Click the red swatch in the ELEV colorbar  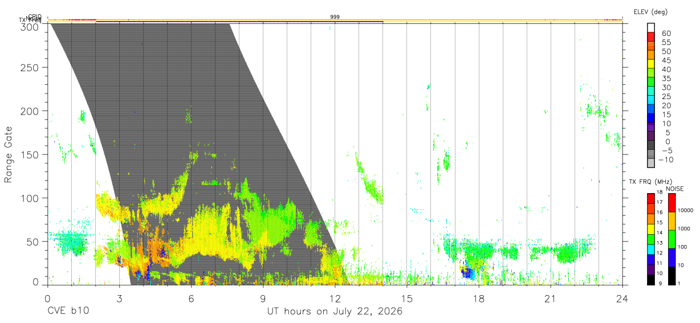click(651, 38)
